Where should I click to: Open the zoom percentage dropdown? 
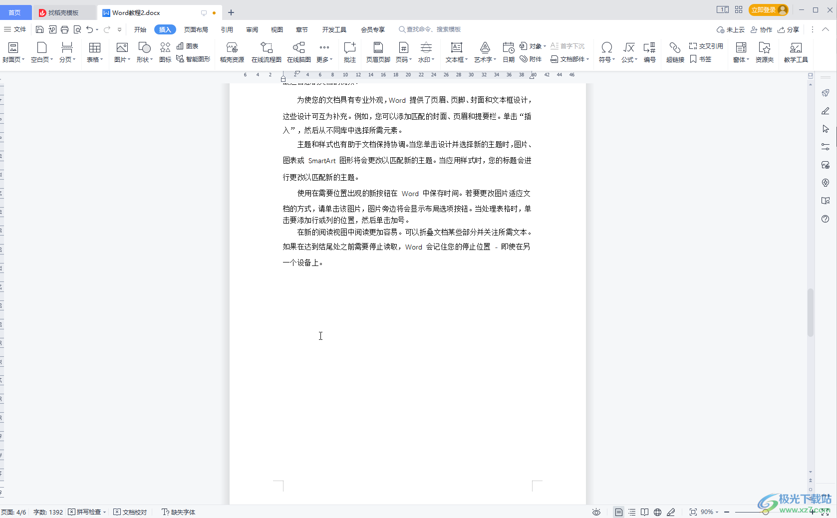coord(710,512)
